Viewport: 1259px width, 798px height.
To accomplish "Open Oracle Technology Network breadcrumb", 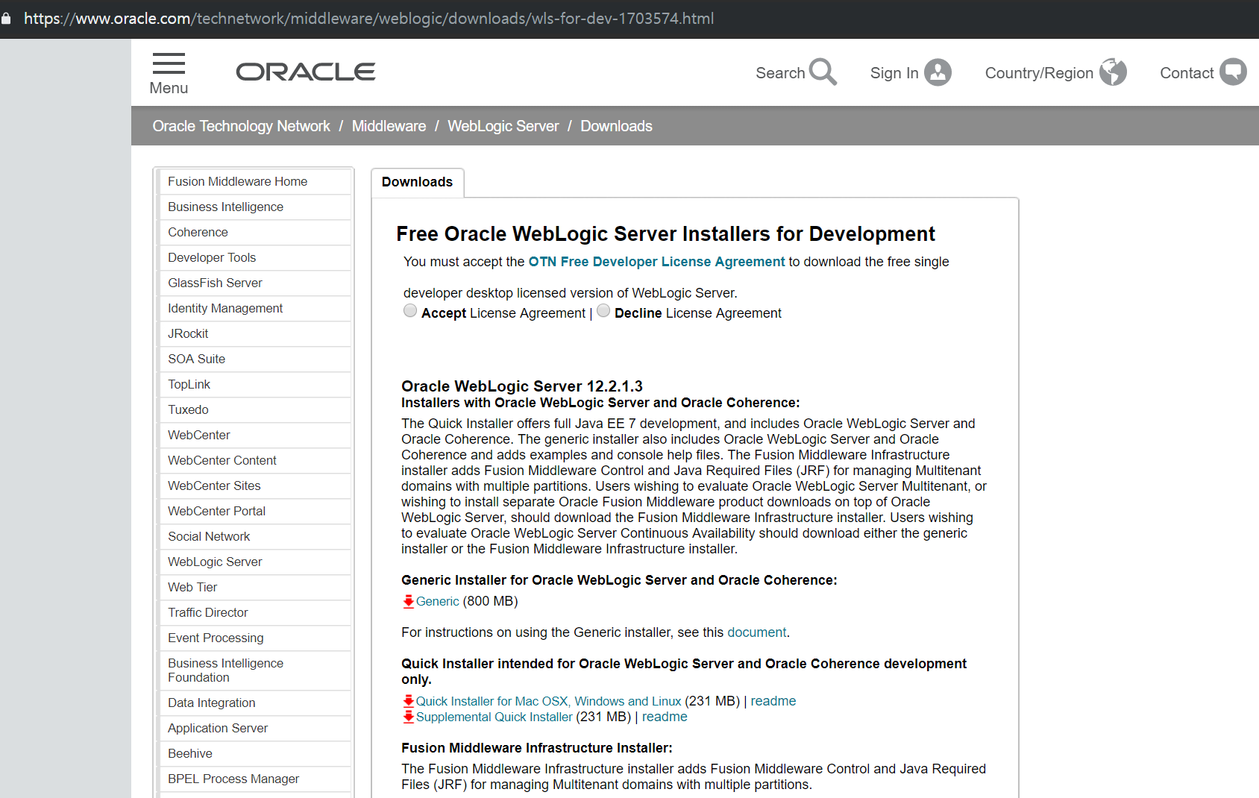I will click(241, 126).
